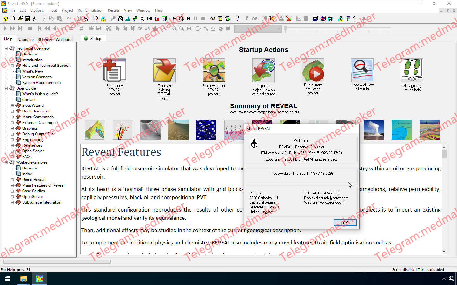Image resolution: width=457 pixels, height=285 pixels.
Task: Collapse the Worked examples tree node
Action: [x=6, y=162]
